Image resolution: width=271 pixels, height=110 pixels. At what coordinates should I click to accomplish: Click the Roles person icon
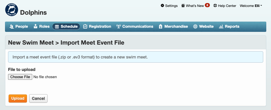coord(35,26)
